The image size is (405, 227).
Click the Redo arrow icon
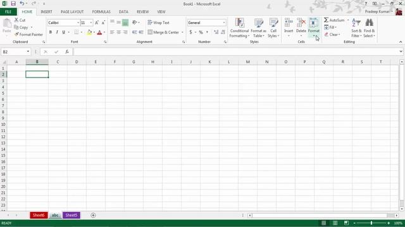34,4
